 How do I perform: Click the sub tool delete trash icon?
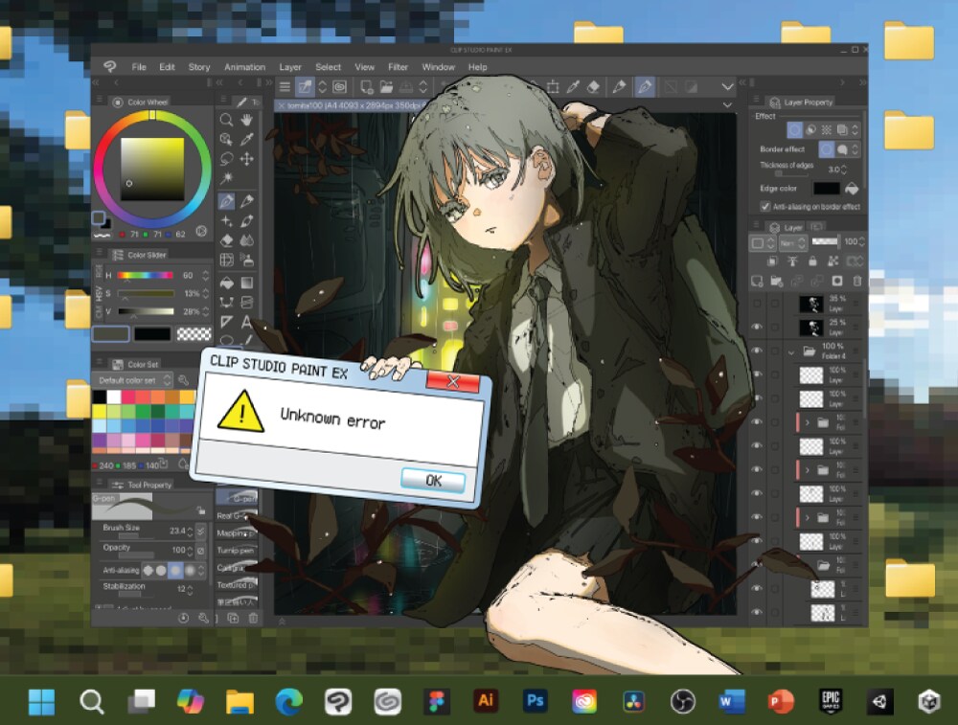click(x=253, y=619)
